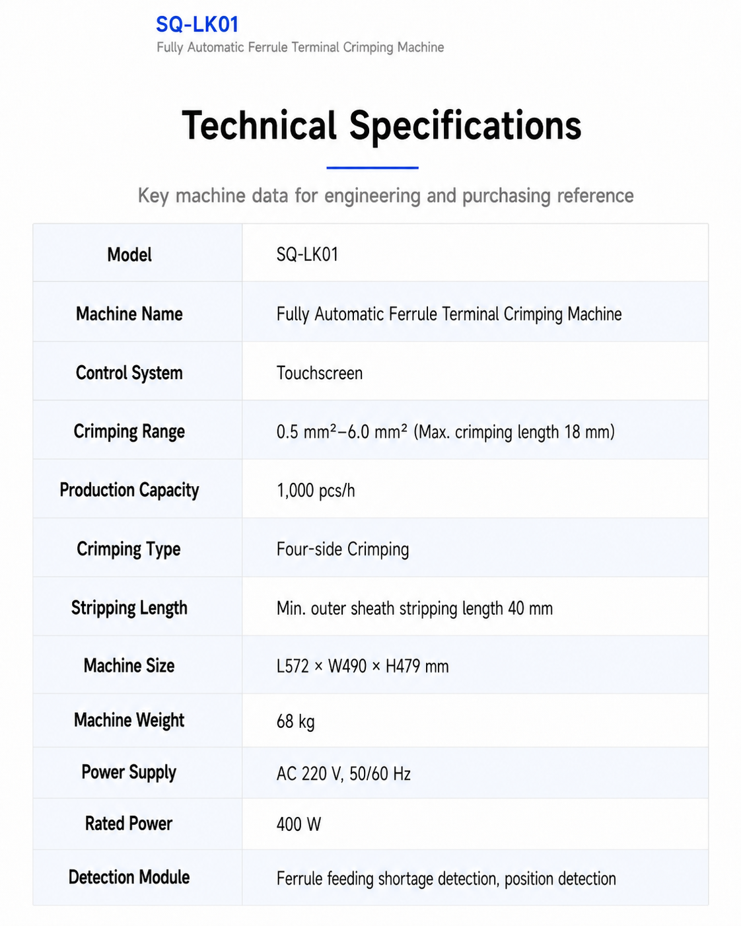Click the blue divider under the heading

click(x=372, y=168)
